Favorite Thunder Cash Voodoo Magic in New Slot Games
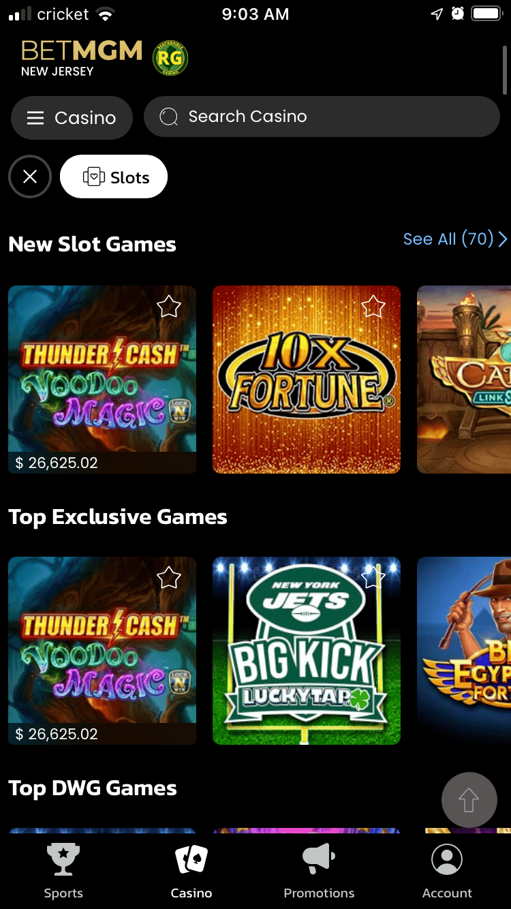 (169, 307)
